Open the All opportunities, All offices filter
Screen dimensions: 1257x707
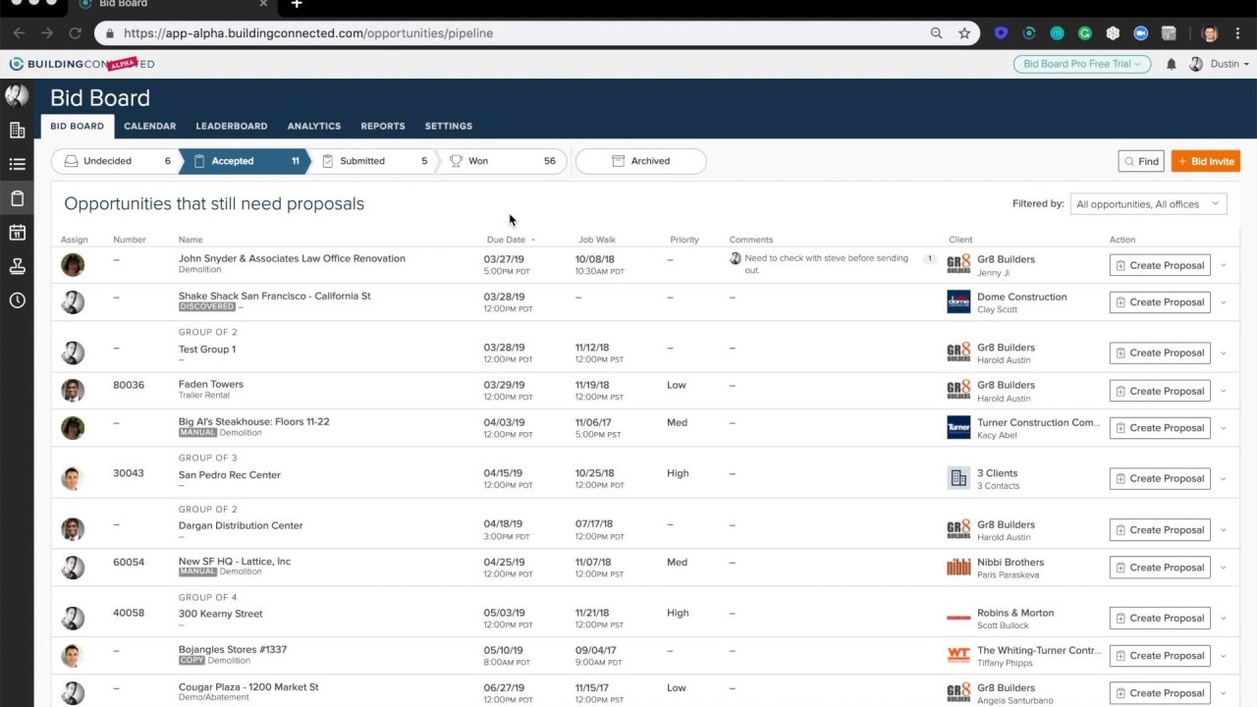tap(1148, 204)
